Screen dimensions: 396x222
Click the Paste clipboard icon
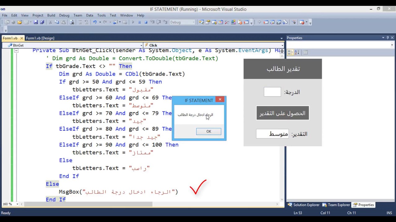tap(63, 22)
